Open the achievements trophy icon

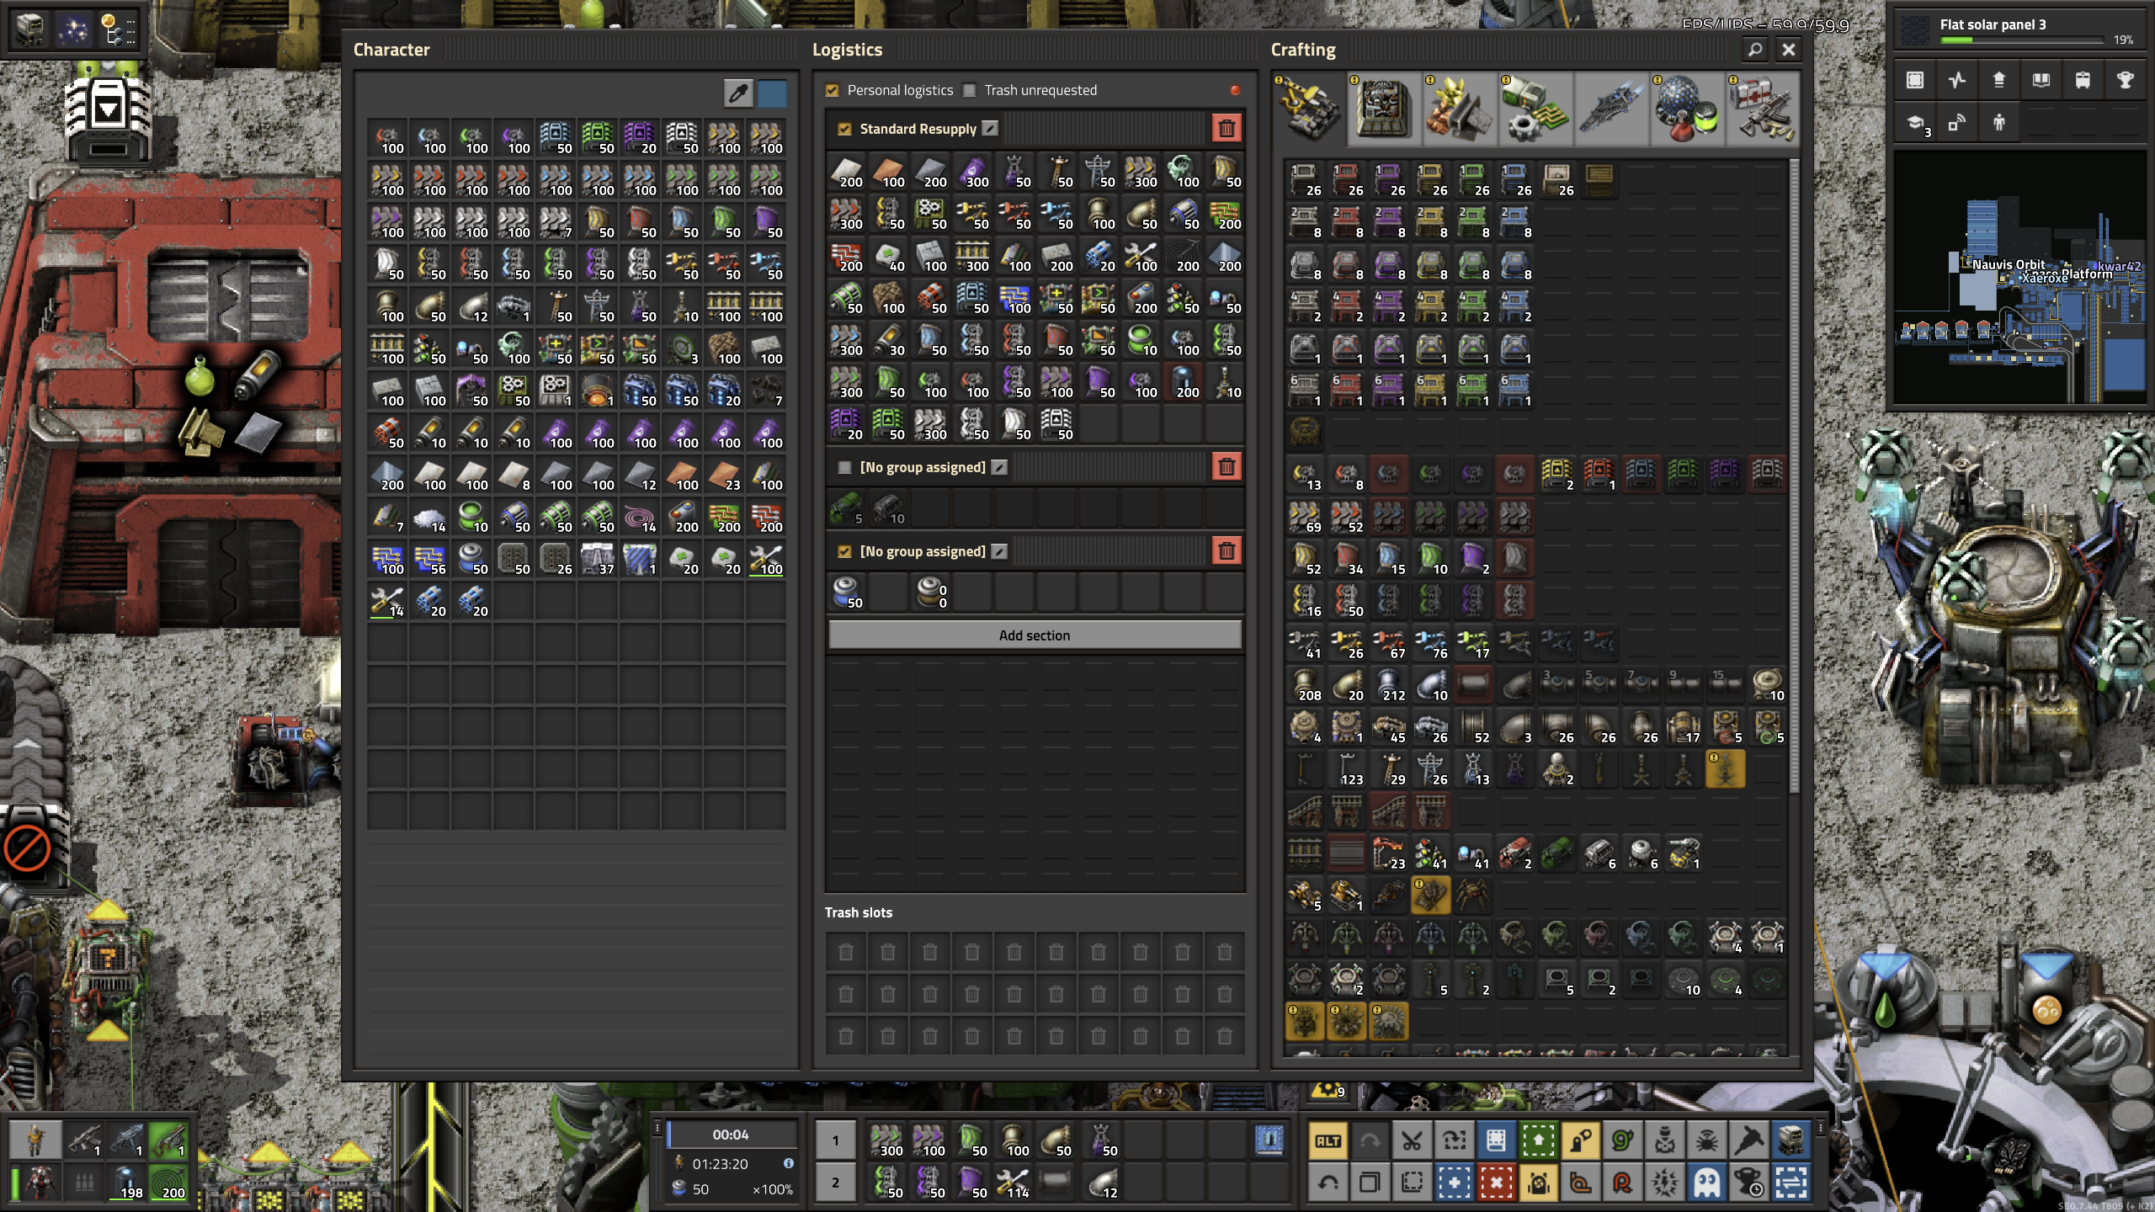point(2126,80)
